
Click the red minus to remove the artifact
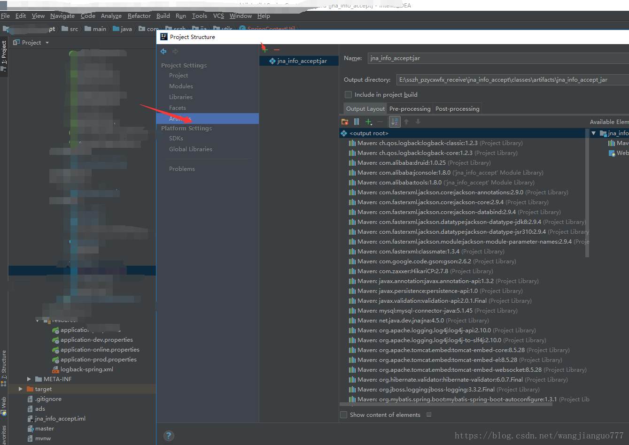[277, 50]
